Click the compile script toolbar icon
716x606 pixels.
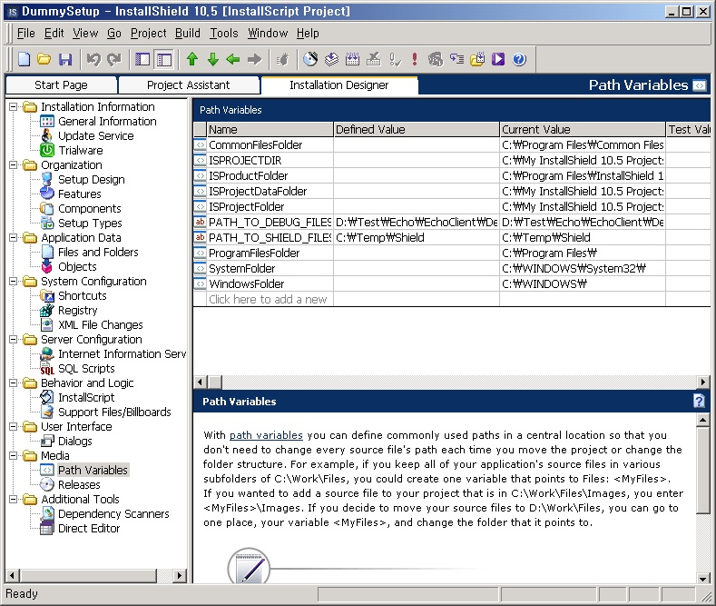(x=352, y=59)
